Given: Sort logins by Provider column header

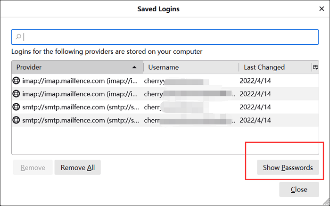Looking at the screenshot, I should coord(71,67).
